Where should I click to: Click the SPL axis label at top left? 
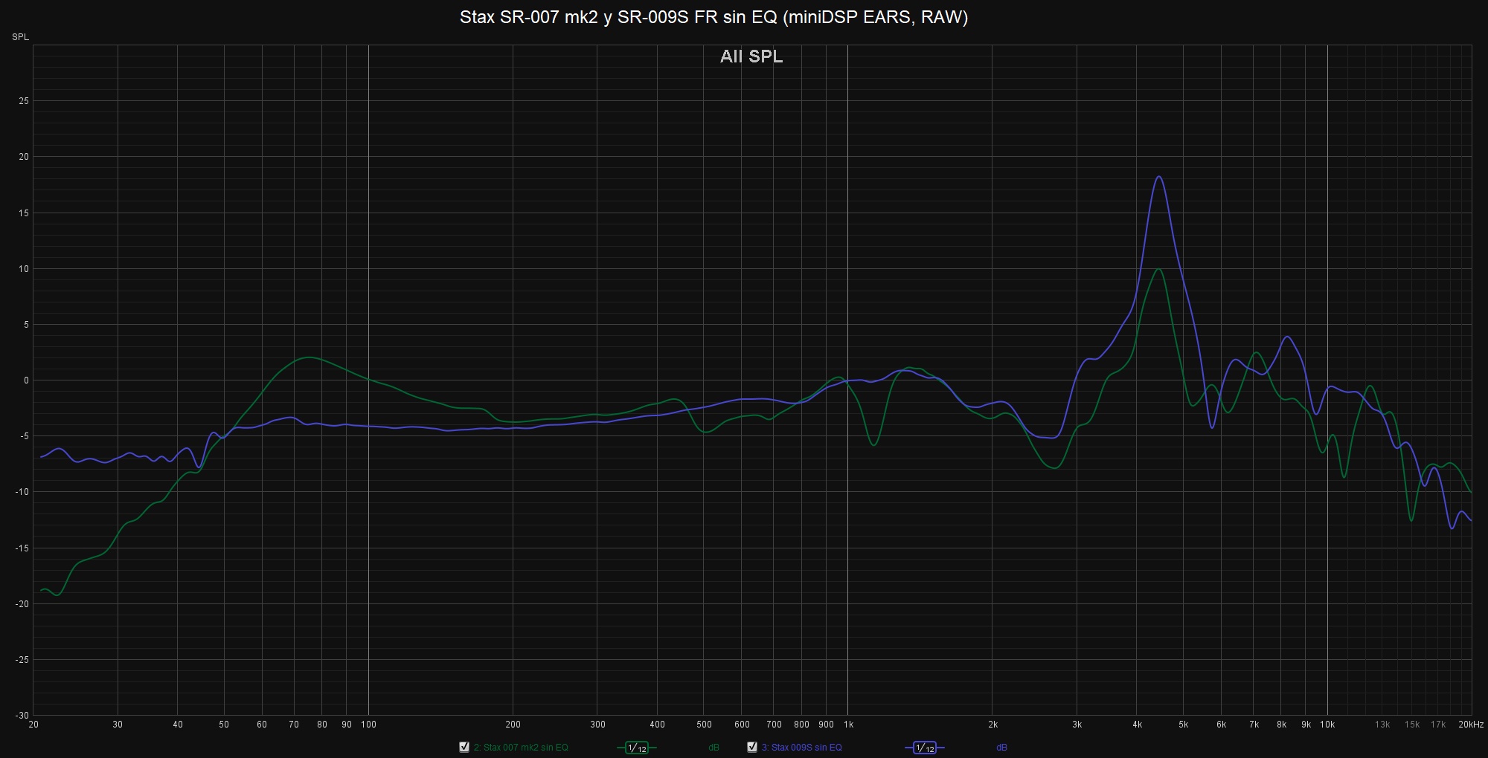point(20,37)
